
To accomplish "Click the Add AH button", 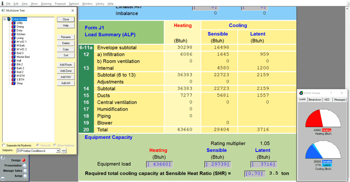I will click(x=66, y=83).
